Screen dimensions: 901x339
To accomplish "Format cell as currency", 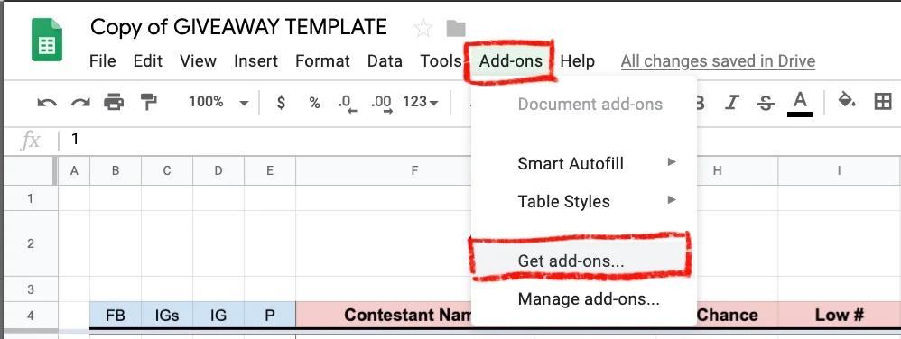I will tap(281, 103).
